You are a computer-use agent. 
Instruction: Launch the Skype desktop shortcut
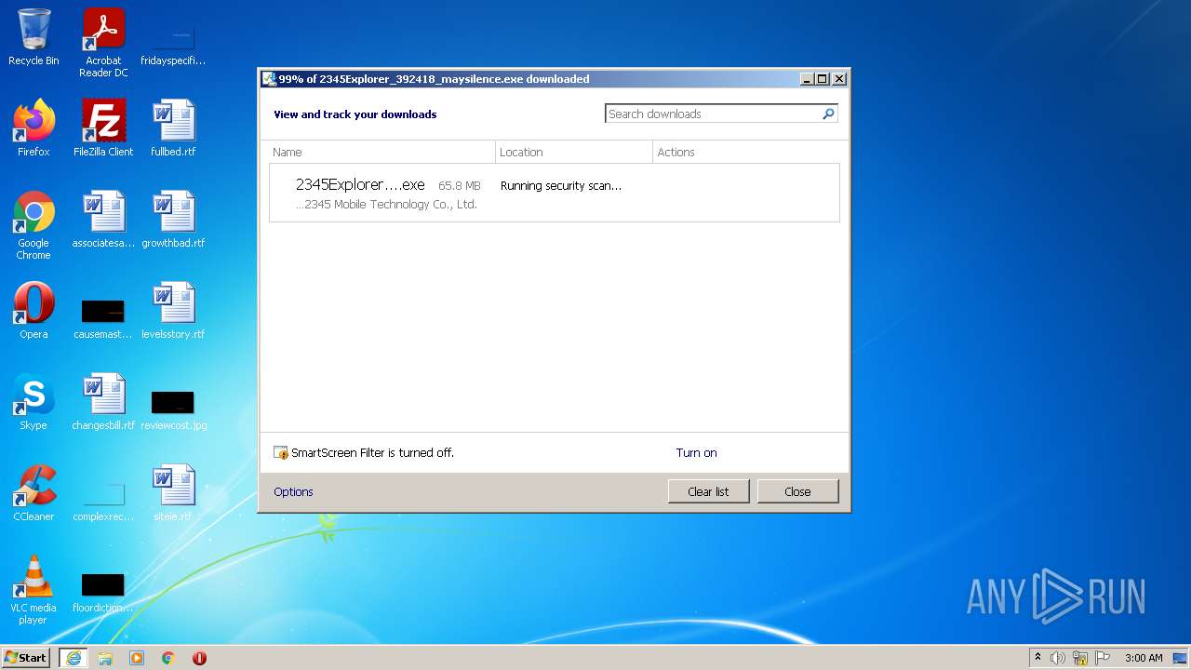[33, 402]
